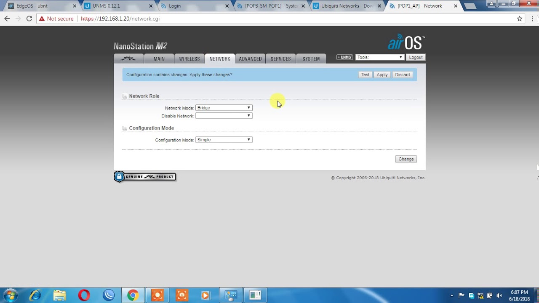Open the first orange recorder taskbar icon
The width and height of the screenshot is (539, 303).
[157, 295]
